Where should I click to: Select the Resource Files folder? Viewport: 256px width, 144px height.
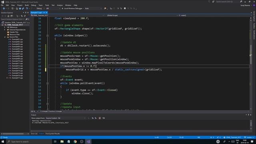coord(15,34)
